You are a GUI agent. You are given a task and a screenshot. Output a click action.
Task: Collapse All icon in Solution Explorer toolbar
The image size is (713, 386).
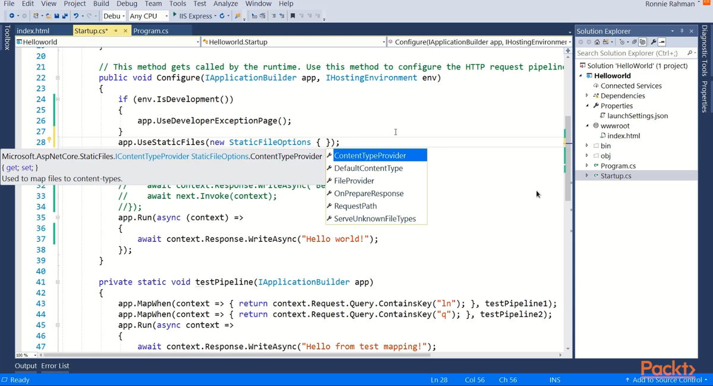(x=634, y=42)
